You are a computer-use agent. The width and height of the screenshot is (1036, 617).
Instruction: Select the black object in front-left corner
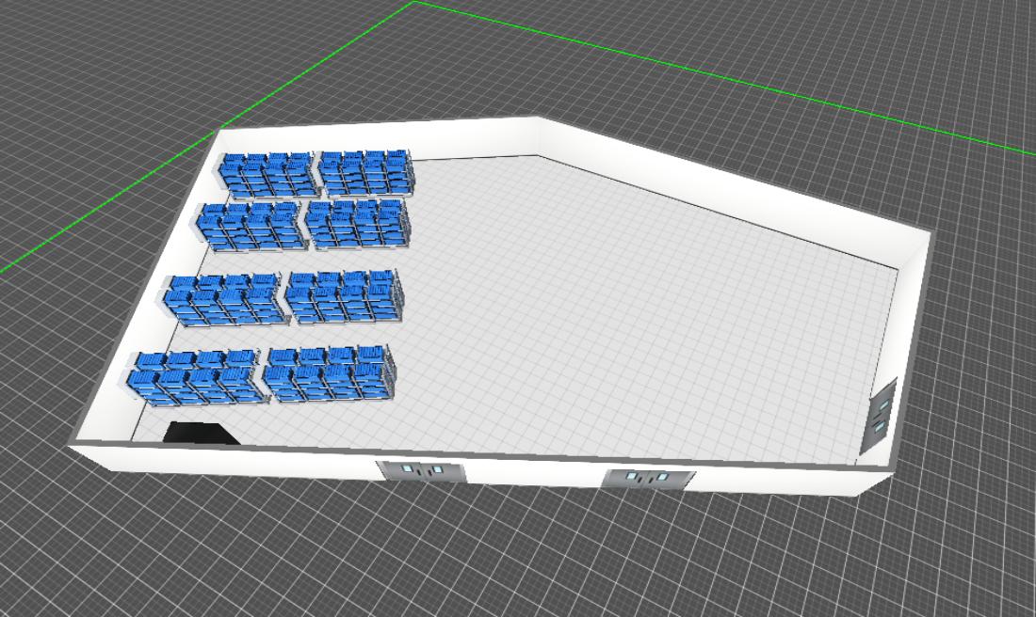point(199,434)
